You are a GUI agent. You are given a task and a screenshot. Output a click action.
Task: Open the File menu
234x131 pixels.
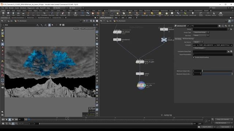point(3,8)
